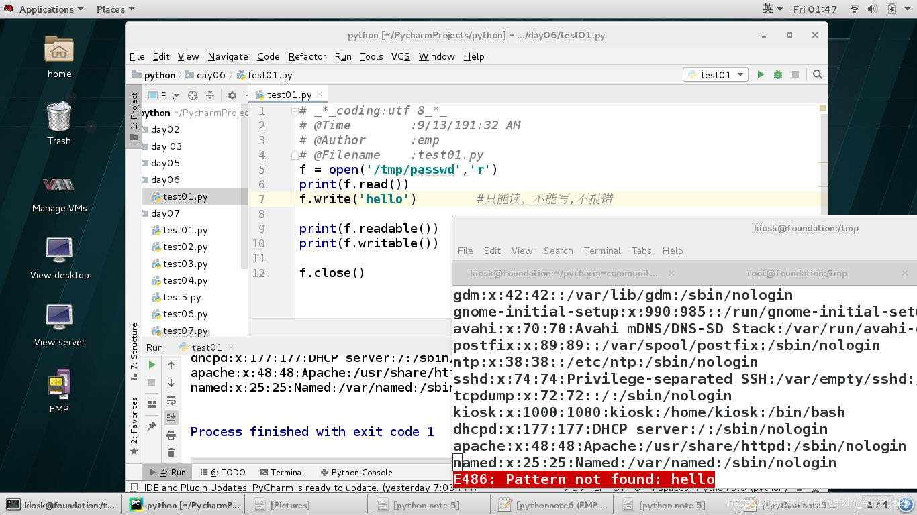Screen dimensions: 917x515
Task: Click the locate-in-tree target icon in Project panel
Action: 193,95
